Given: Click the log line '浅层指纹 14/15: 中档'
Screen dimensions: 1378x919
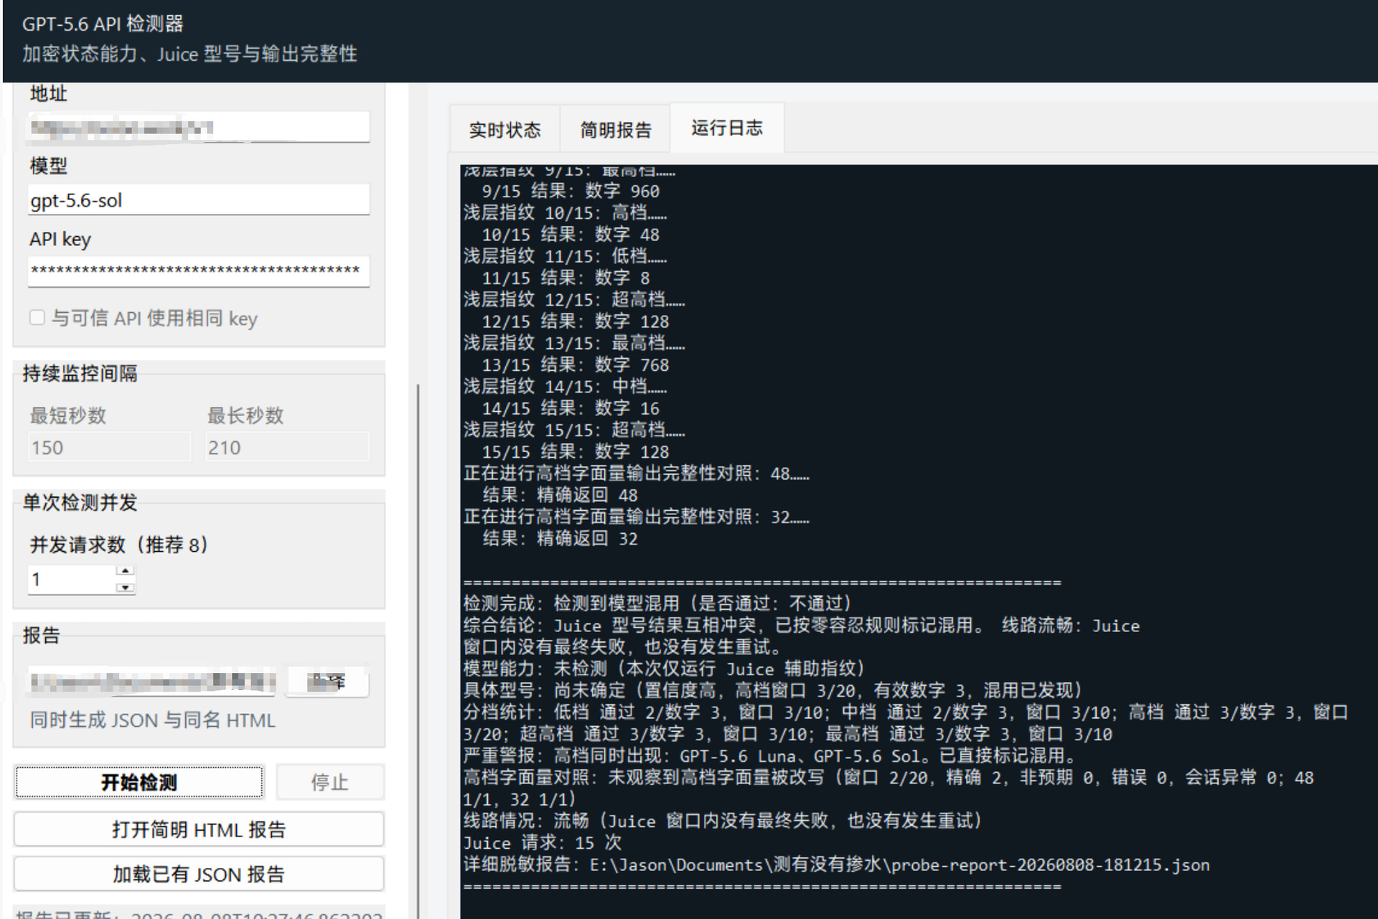Looking at the screenshot, I should (565, 387).
